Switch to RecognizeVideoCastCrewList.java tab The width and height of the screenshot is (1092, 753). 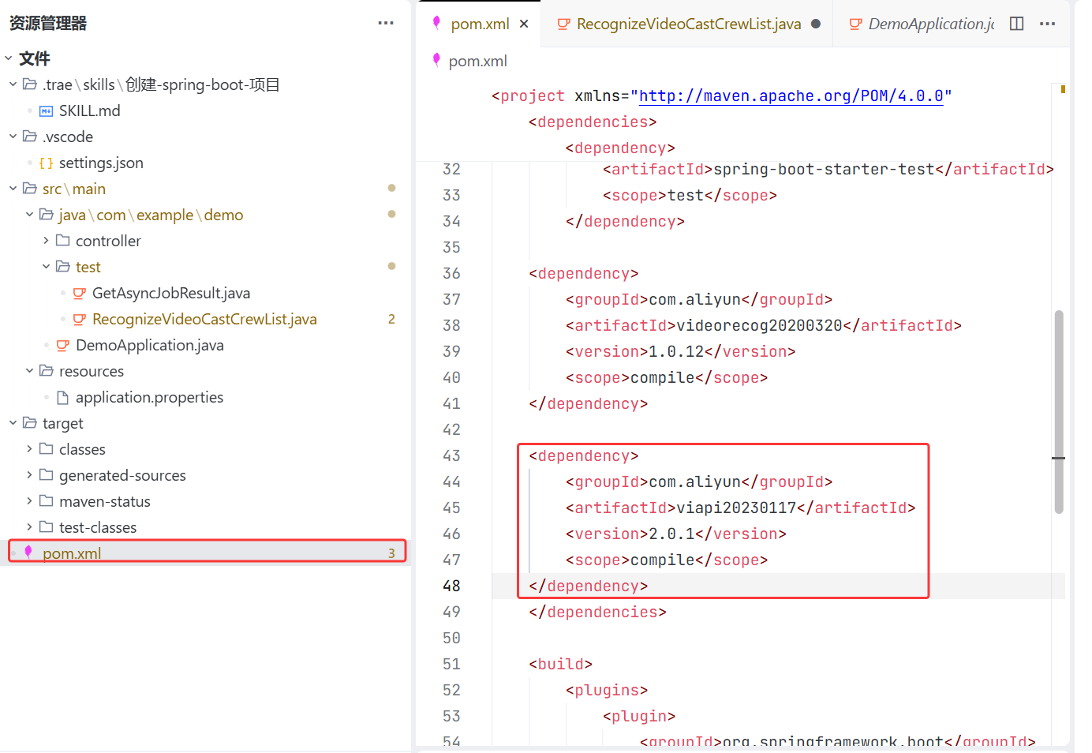click(x=689, y=24)
